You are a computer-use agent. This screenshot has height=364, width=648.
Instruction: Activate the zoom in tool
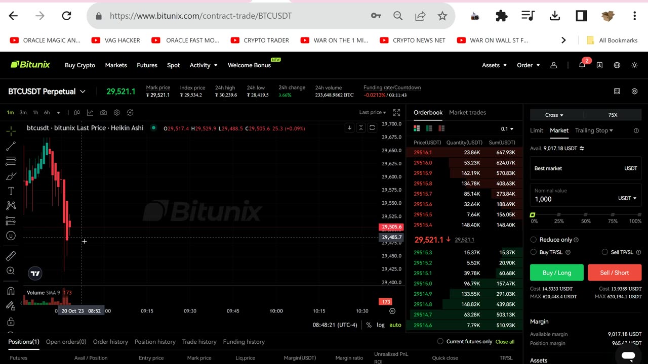[x=11, y=271]
